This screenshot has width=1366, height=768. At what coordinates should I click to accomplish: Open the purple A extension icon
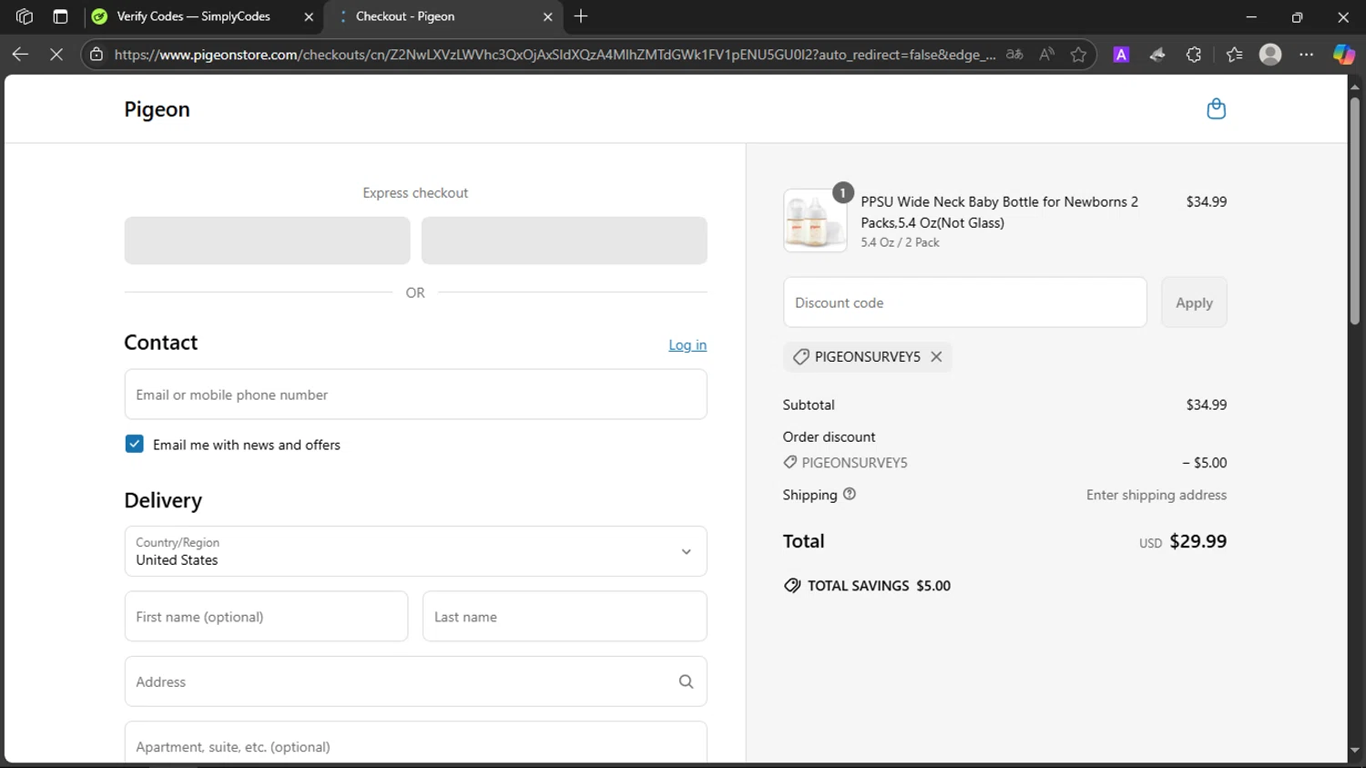click(1121, 55)
